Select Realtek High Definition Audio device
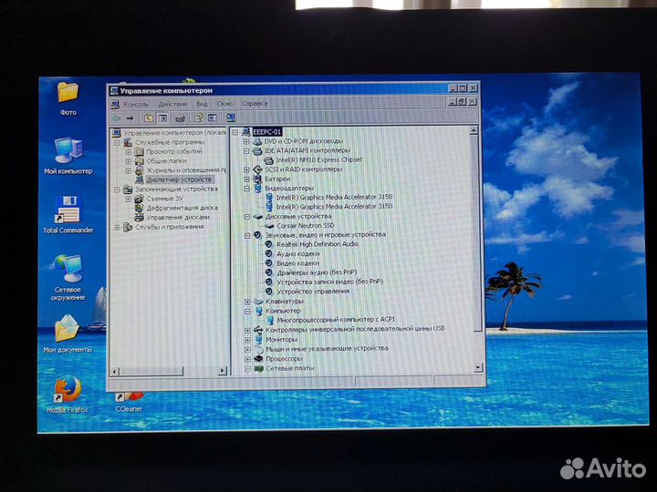This screenshot has height=492, width=657. (x=318, y=244)
